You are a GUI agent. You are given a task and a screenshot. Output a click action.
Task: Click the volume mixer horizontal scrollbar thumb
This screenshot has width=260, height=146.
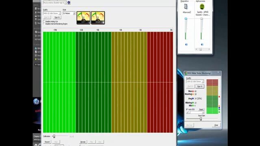[x=201, y=49]
